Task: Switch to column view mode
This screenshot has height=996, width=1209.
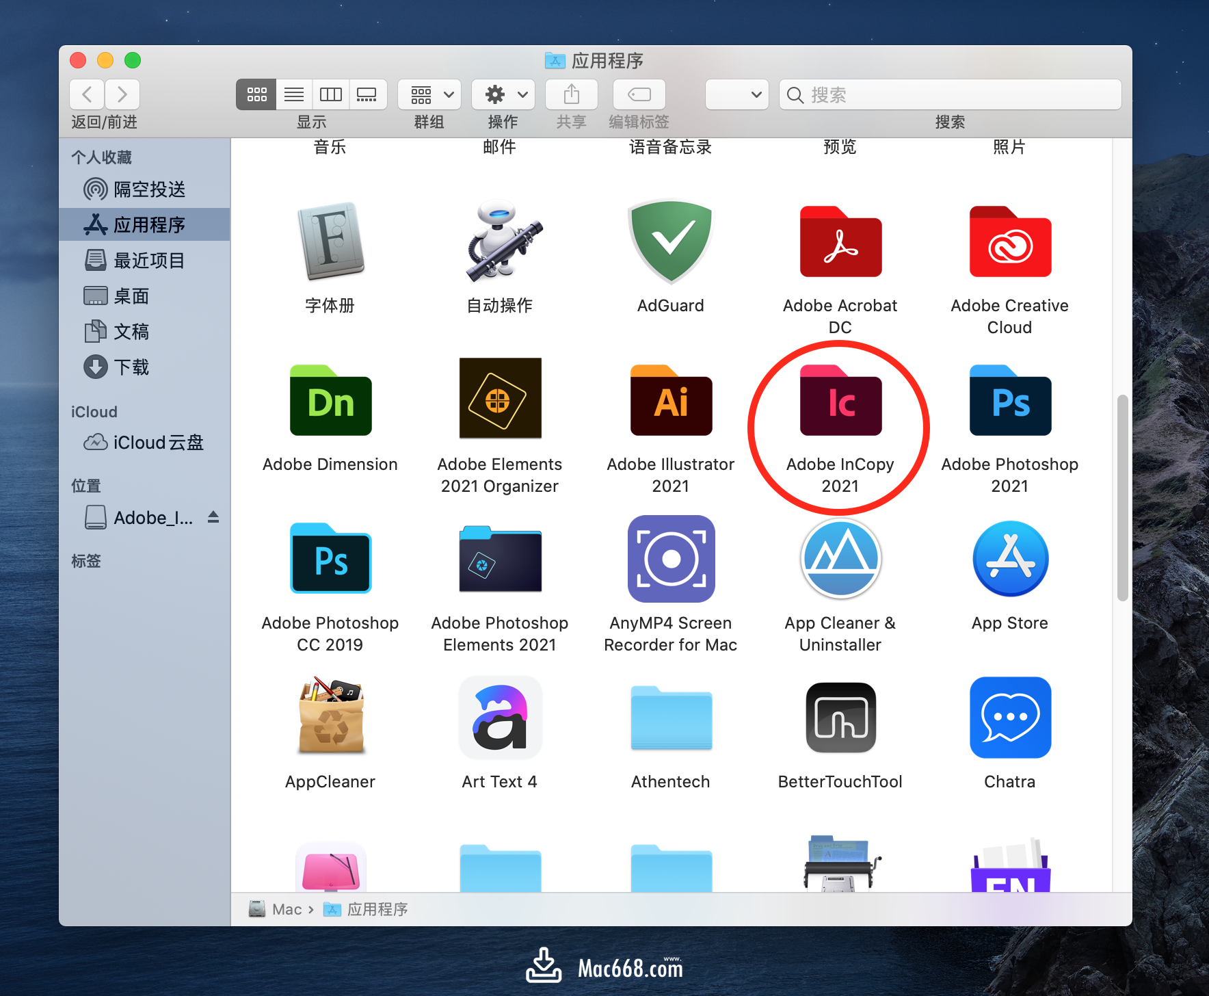Action: (331, 94)
